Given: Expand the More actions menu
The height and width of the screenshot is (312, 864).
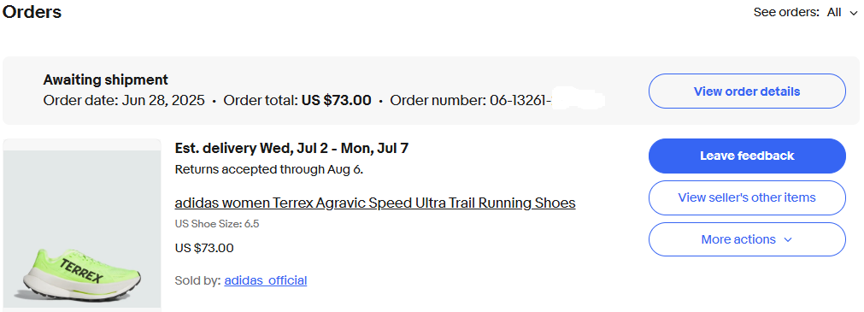Looking at the screenshot, I should [x=747, y=239].
